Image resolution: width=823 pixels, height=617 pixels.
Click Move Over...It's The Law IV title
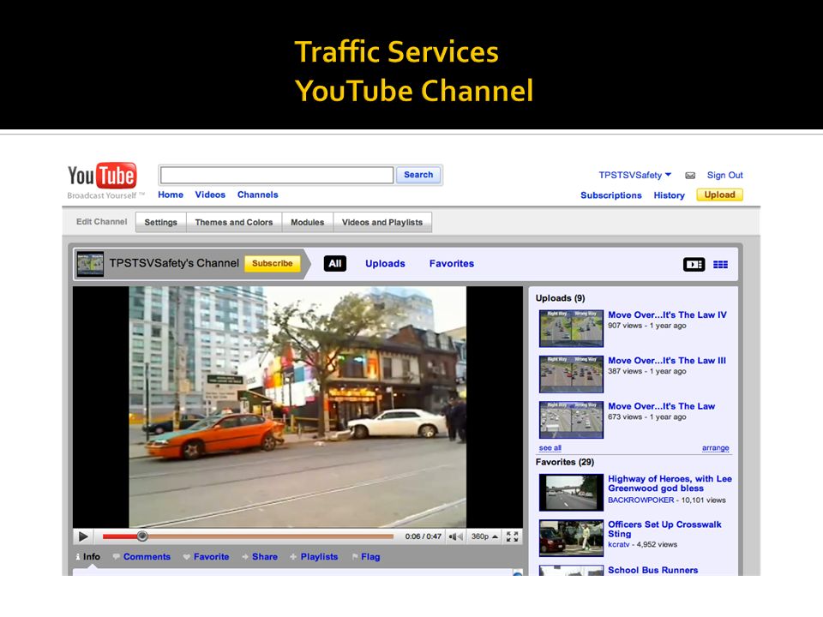(x=667, y=314)
